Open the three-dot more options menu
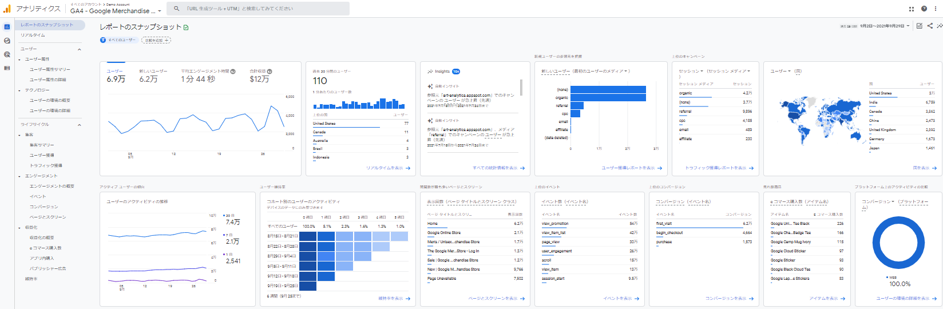The width and height of the screenshot is (943, 309). tap(935, 9)
